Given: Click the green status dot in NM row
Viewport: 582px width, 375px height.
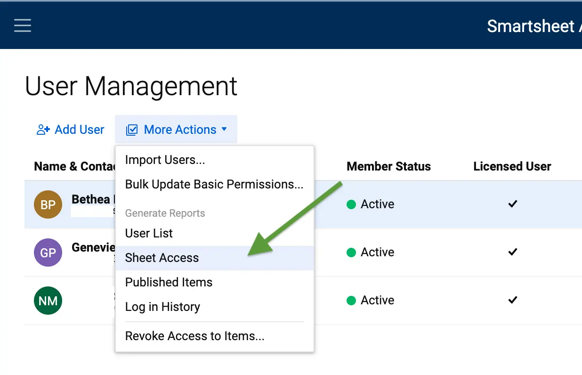Looking at the screenshot, I should (x=351, y=301).
